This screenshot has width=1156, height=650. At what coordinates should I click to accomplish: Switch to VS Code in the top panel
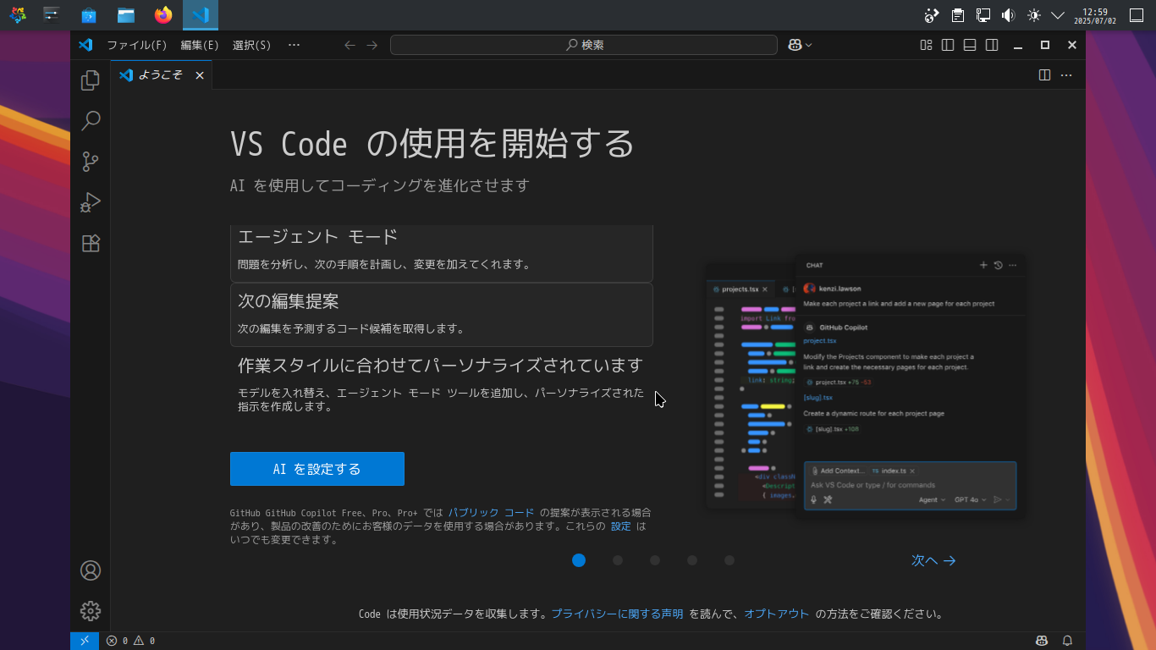point(201,15)
